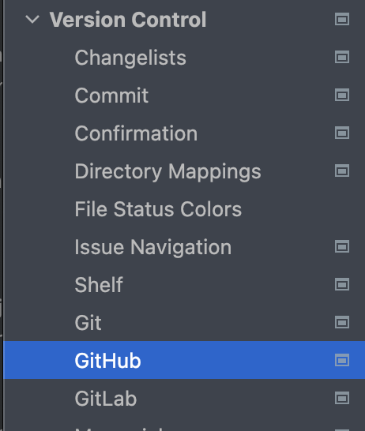
Task: Click project-level icon beside Directory Mappings
Action: tap(342, 171)
